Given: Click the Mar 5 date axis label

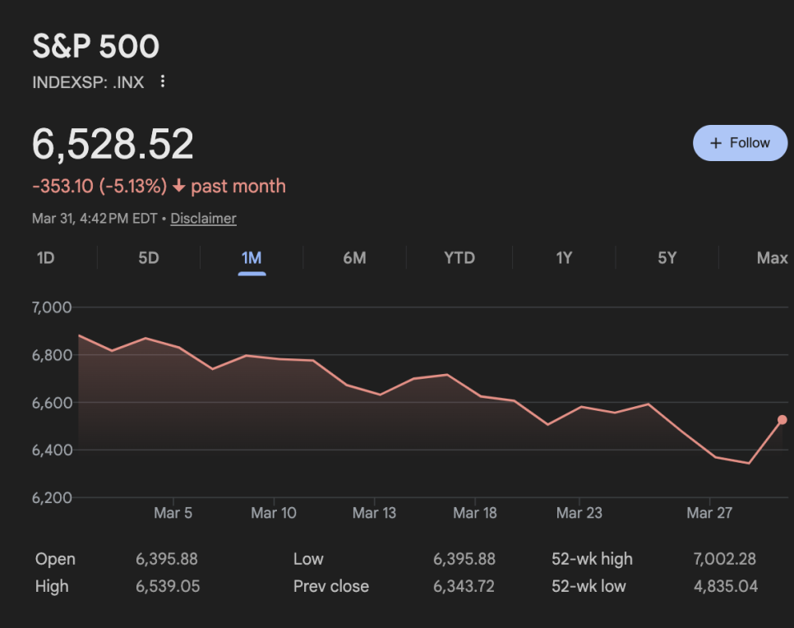Looking at the screenshot, I should [173, 513].
